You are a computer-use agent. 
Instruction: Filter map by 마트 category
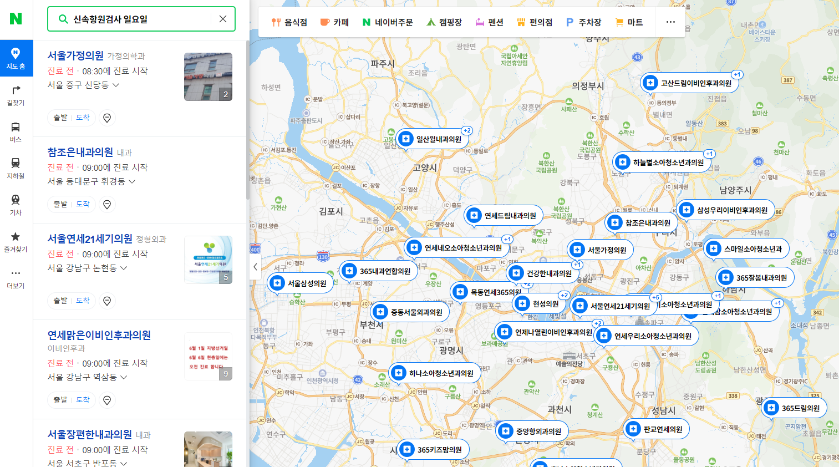coord(629,22)
